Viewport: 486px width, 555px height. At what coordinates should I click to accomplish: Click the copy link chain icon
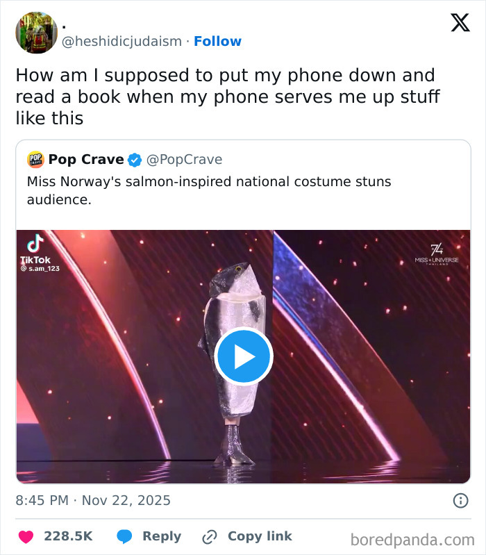pos(209,536)
